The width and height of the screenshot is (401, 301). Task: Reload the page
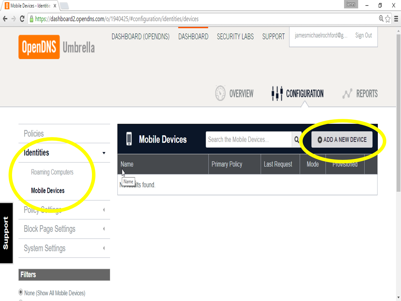[x=22, y=19]
